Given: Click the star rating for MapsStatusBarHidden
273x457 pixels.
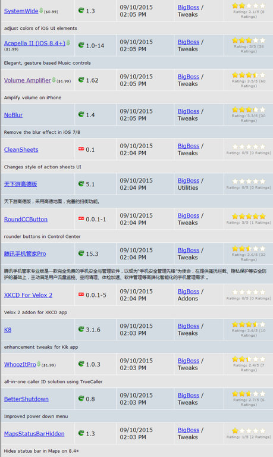Looking at the screenshot, I should pyautogui.click(x=249, y=430).
